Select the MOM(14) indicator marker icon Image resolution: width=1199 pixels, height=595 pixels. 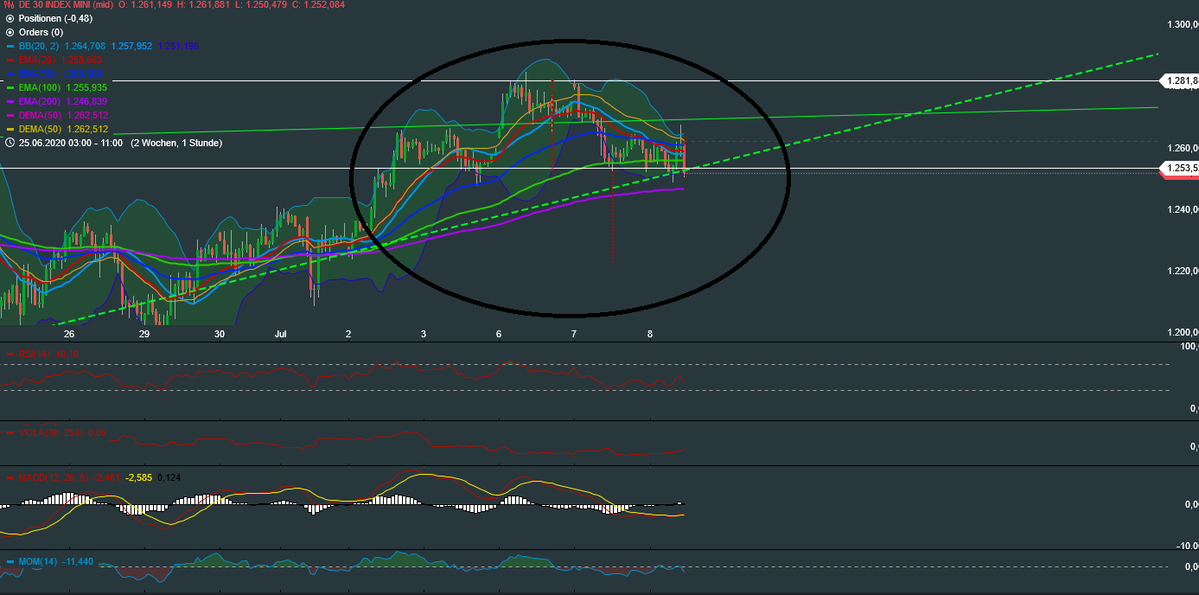[9, 561]
